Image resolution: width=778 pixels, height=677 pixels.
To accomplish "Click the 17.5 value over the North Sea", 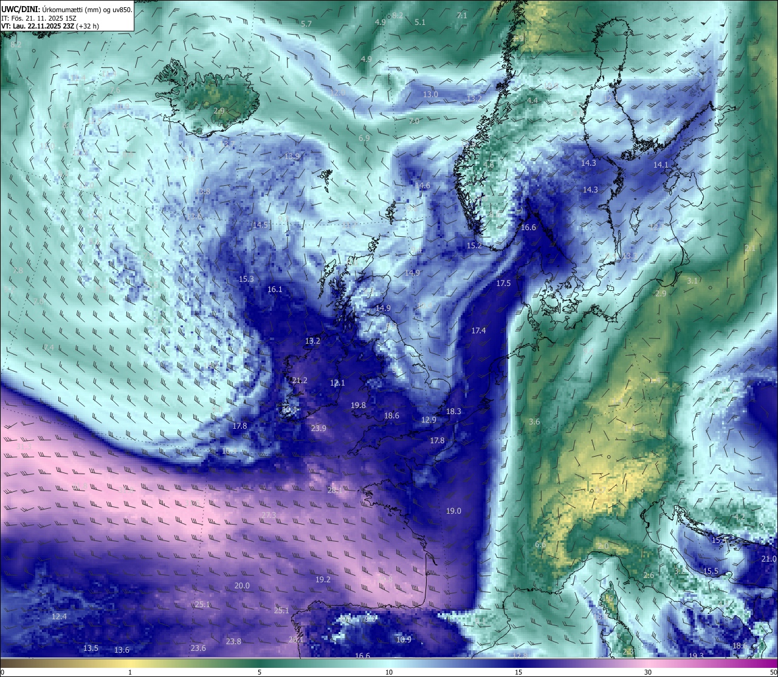I will pyautogui.click(x=503, y=283).
